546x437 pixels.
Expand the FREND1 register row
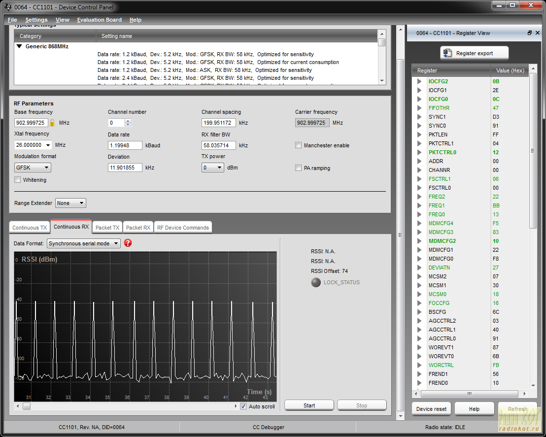click(x=419, y=374)
